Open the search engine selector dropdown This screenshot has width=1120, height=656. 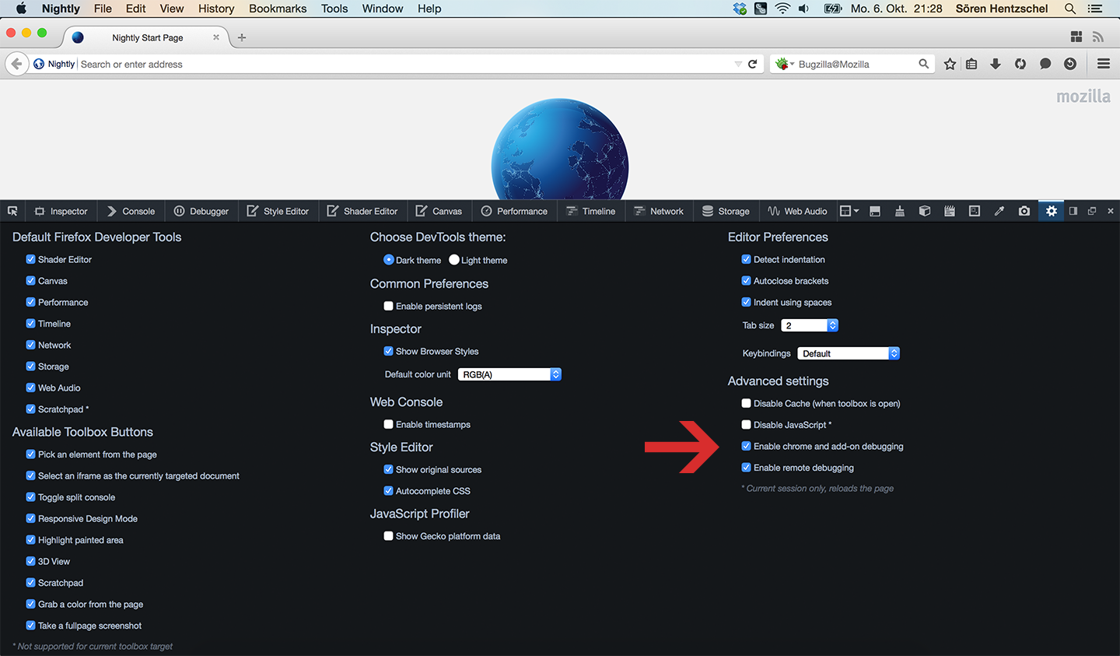tap(784, 64)
